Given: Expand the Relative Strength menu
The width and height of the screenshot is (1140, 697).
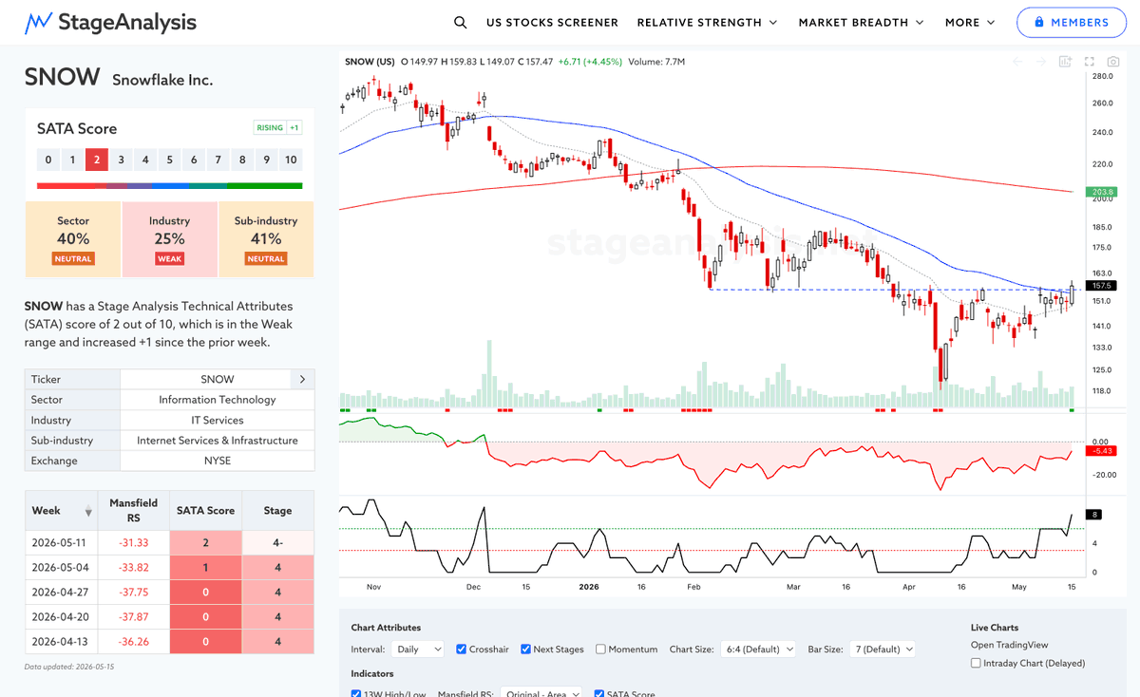Looking at the screenshot, I should [x=707, y=22].
